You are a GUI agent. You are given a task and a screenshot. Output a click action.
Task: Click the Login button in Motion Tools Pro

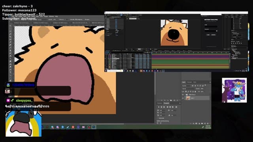point(208,35)
